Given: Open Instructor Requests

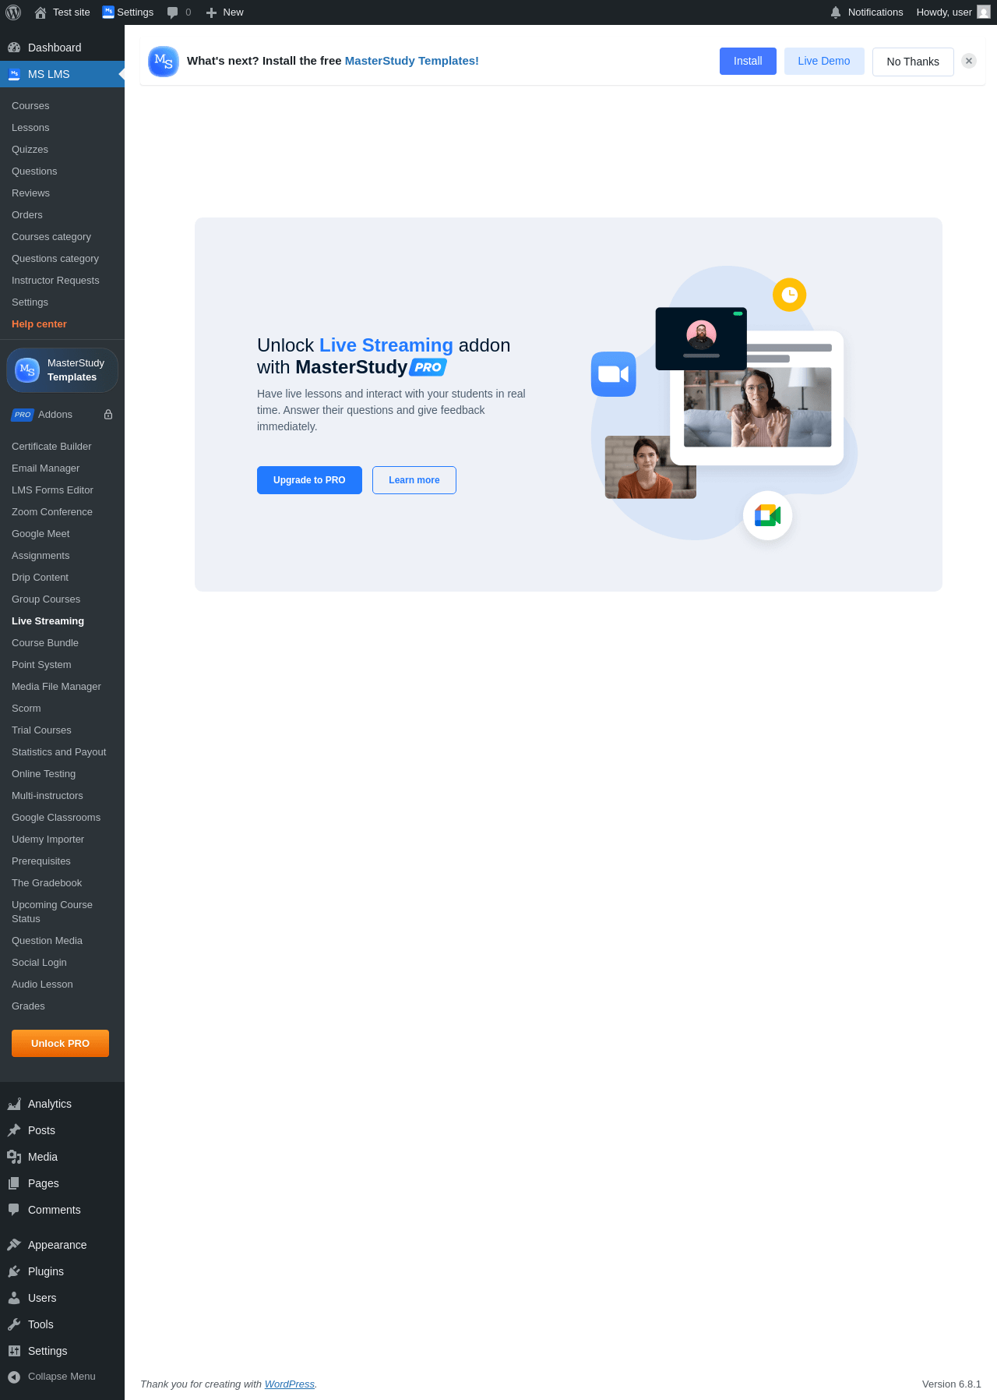Looking at the screenshot, I should (x=55, y=281).
